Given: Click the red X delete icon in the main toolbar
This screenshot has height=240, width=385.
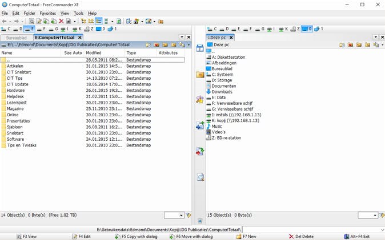Looking at the screenshot, I should pos(61,21).
